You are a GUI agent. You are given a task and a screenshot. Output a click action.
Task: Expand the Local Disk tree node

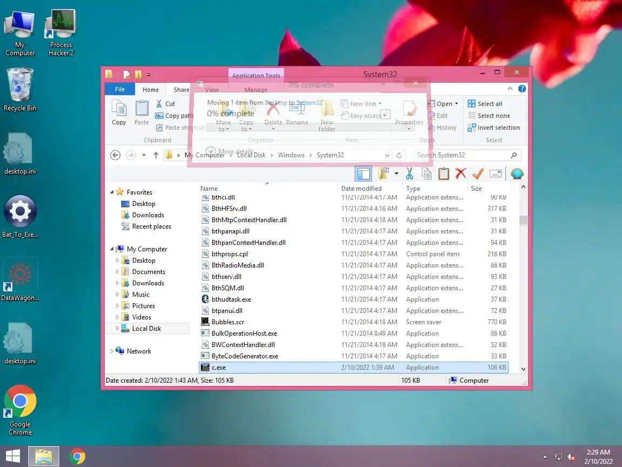pyautogui.click(x=117, y=329)
